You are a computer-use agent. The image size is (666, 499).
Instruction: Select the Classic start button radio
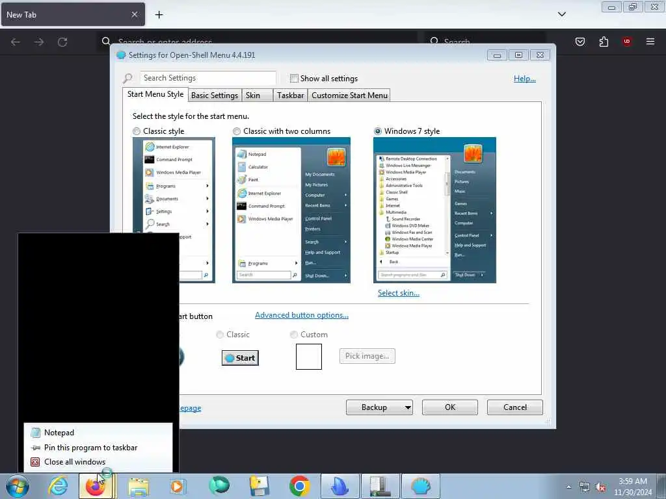220,335
